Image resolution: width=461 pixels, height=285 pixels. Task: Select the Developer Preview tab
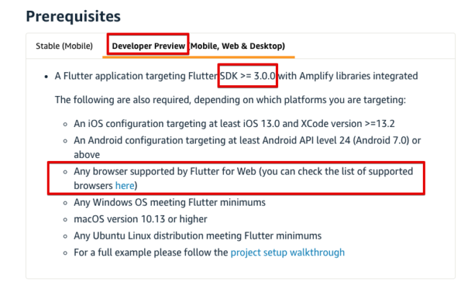click(148, 46)
